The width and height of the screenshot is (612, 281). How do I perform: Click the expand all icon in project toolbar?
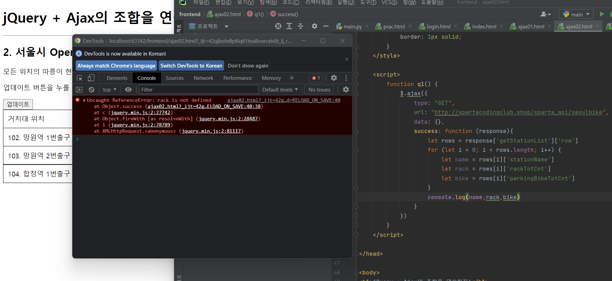pyautogui.click(x=289, y=26)
